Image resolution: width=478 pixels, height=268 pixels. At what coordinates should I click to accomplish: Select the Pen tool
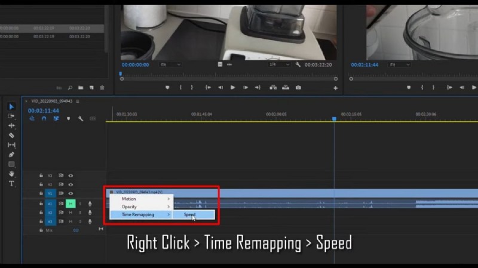(11, 155)
